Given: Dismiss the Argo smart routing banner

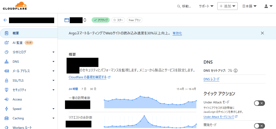Looking at the screenshot, I should tap(262, 33).
